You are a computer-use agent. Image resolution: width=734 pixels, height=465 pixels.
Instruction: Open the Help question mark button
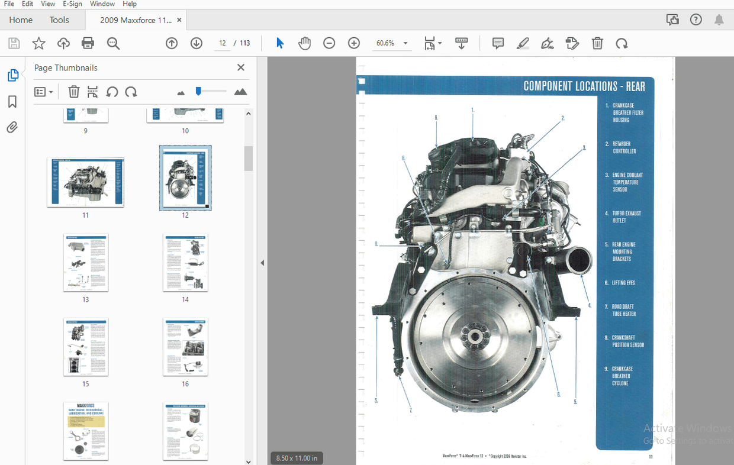click(x=696, y=20)
